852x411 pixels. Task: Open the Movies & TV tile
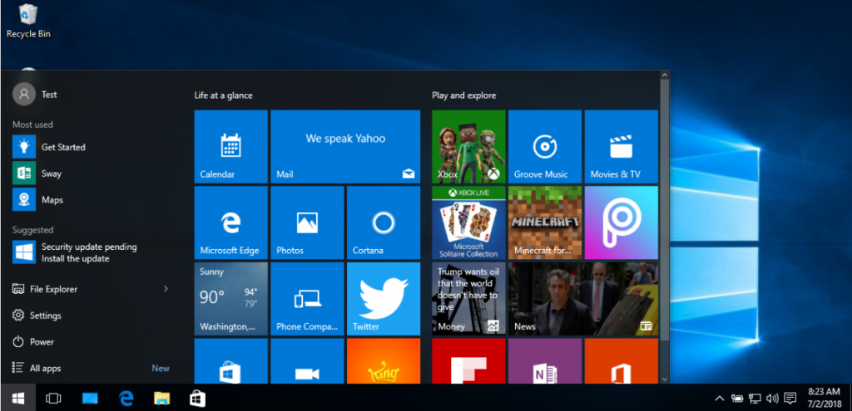coord(621,146)
